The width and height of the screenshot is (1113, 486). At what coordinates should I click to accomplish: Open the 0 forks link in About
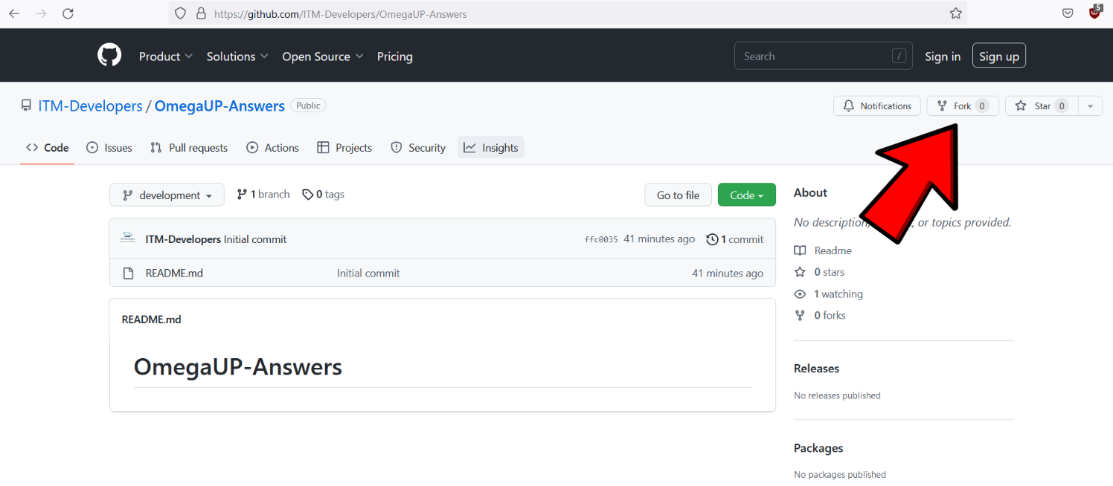tap(830, 315)
